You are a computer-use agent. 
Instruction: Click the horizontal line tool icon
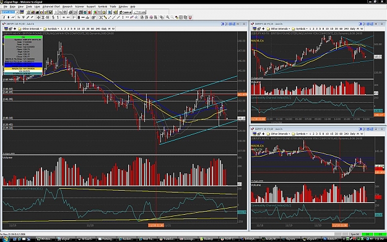127,17
